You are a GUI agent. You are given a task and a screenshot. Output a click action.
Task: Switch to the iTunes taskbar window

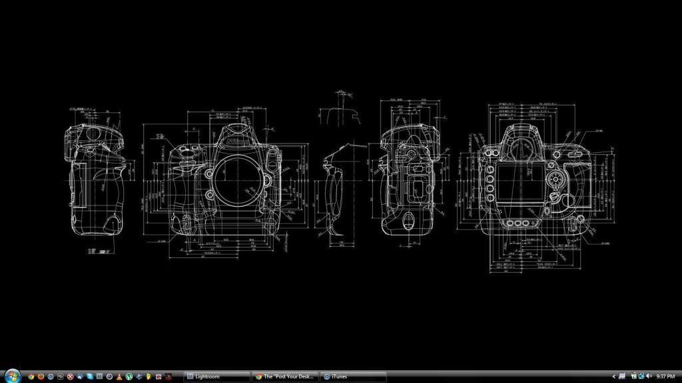coord(353,376)
